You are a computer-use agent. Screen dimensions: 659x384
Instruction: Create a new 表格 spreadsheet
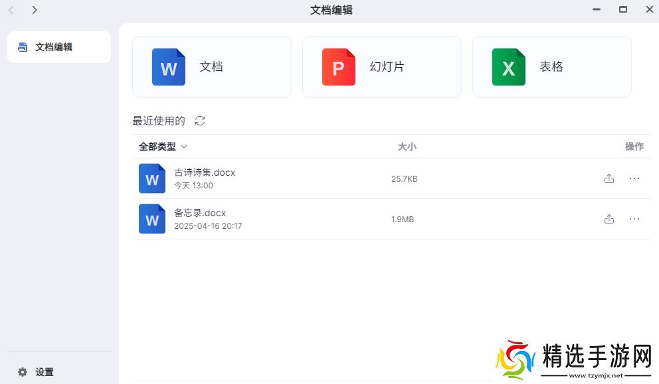click(x=551, y=67)
